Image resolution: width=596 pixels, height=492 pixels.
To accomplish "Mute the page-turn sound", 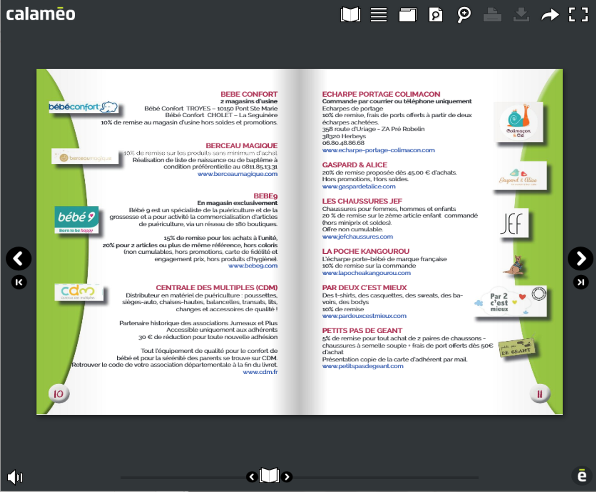I will 15,477.
